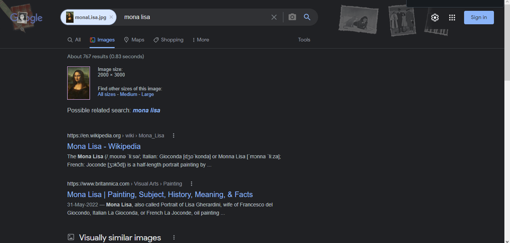Viewport: 510px width, 243px height.
Task: Open the Shopping tab
Action: (x=168, y=40)
